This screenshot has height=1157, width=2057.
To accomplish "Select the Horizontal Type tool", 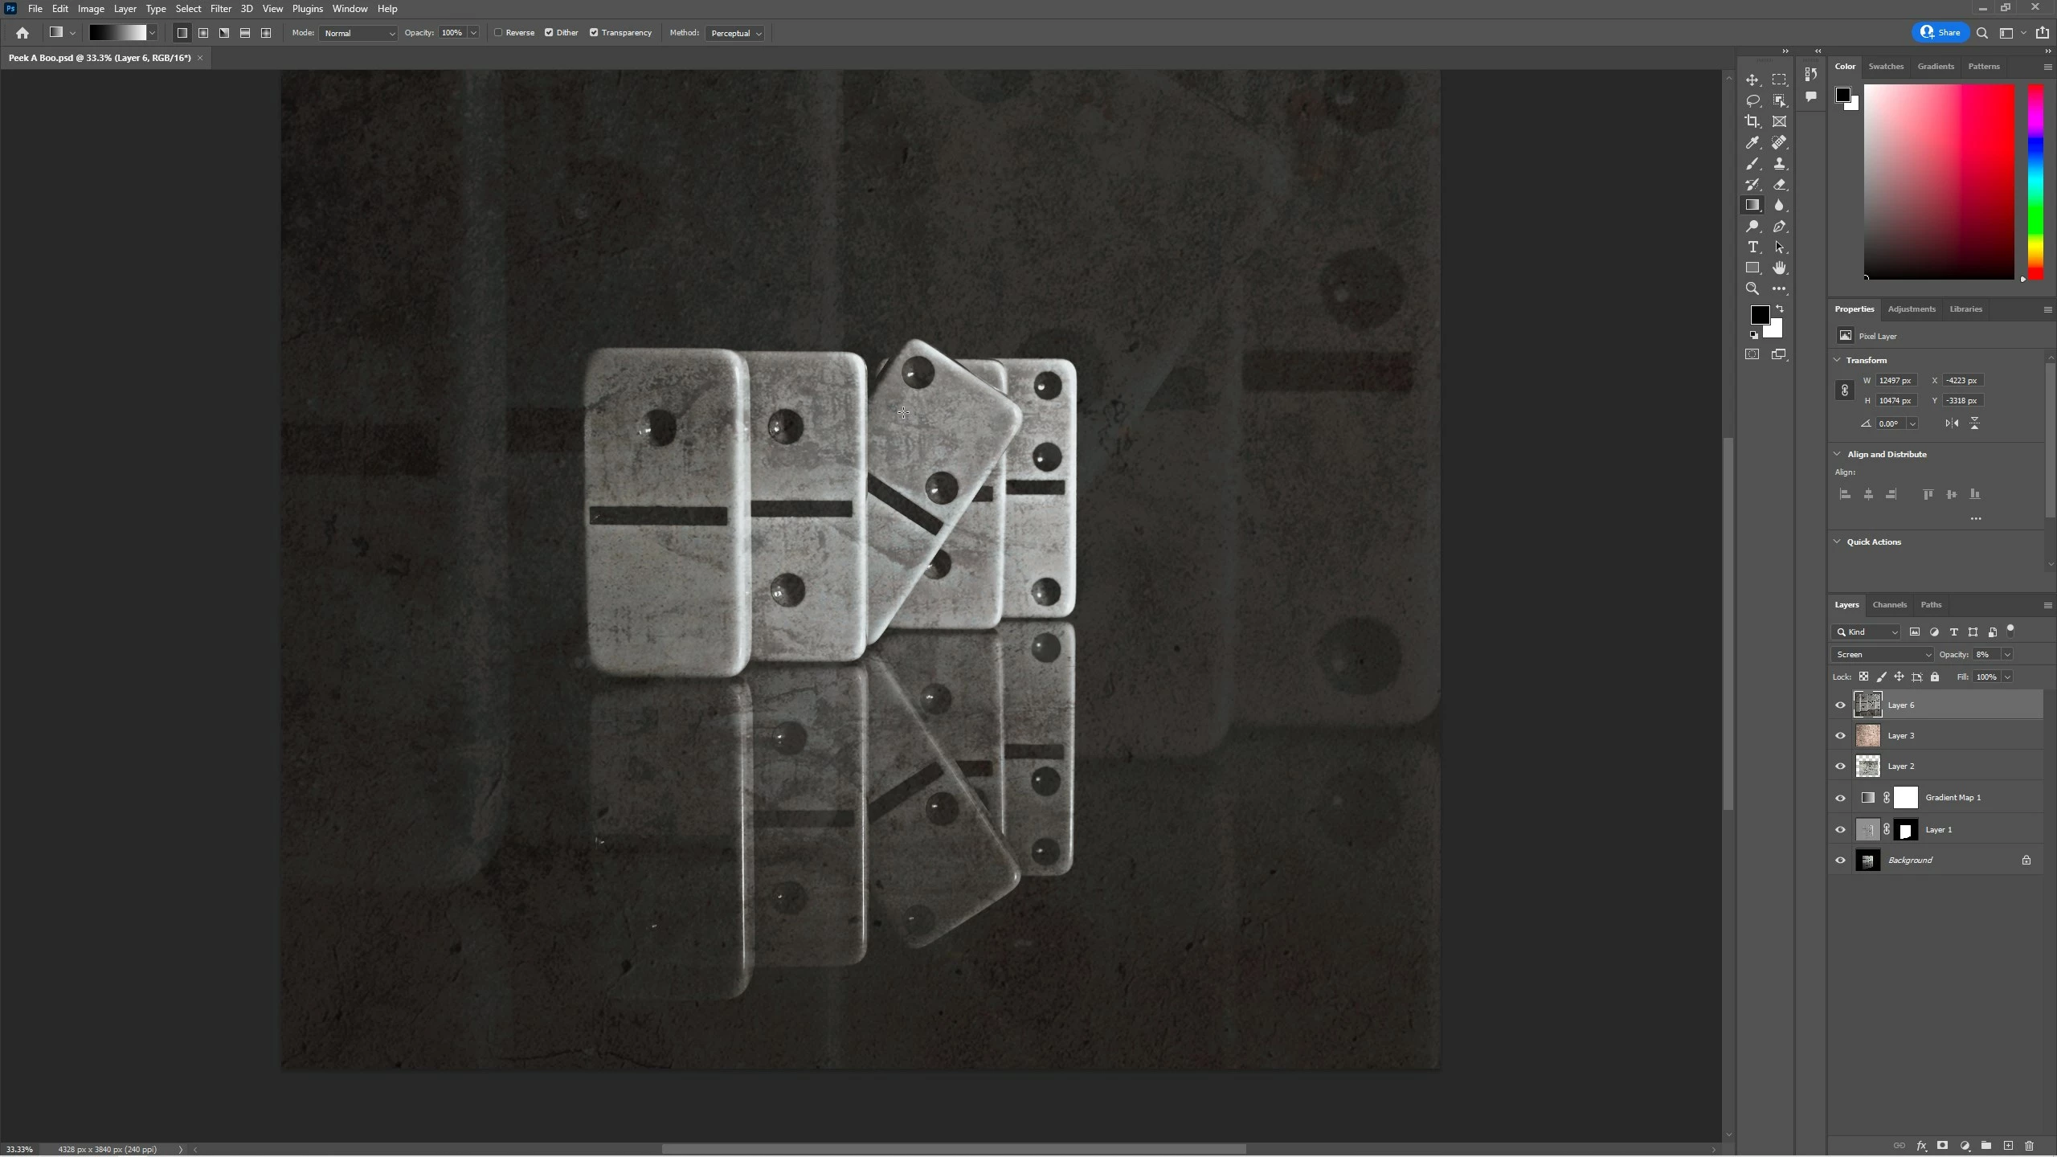I will [x=1752, y=247].
